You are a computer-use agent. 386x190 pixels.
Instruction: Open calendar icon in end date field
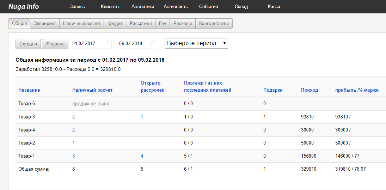click(x=154, y=44)
